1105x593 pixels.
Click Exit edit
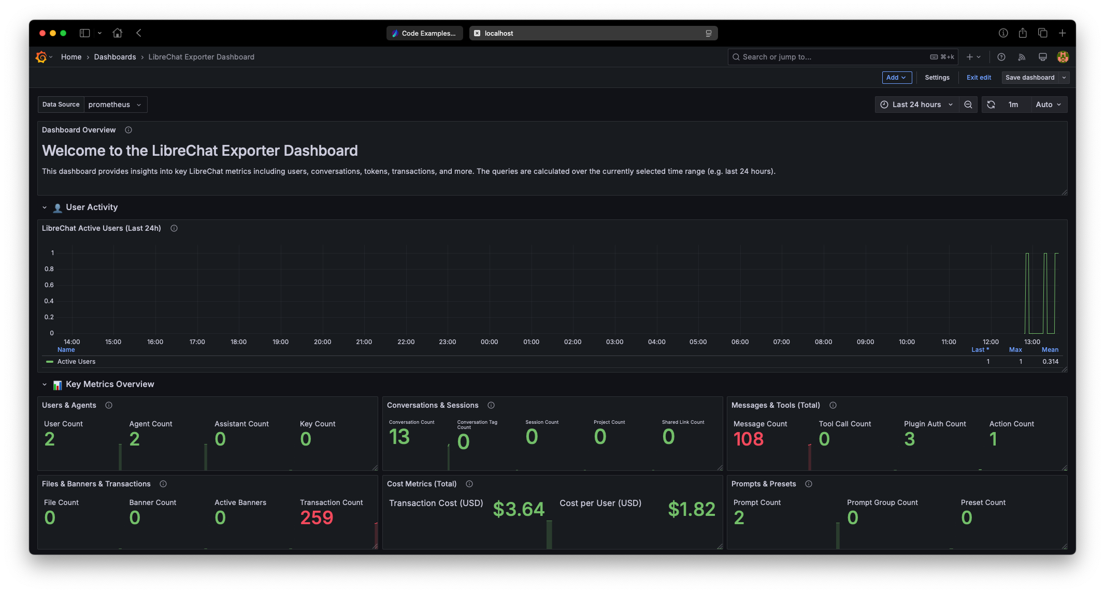click(979, 78)
